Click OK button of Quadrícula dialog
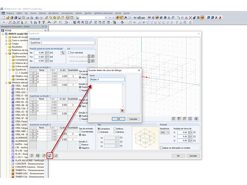This screenshot has width=247, height=185. pos(178,156)
